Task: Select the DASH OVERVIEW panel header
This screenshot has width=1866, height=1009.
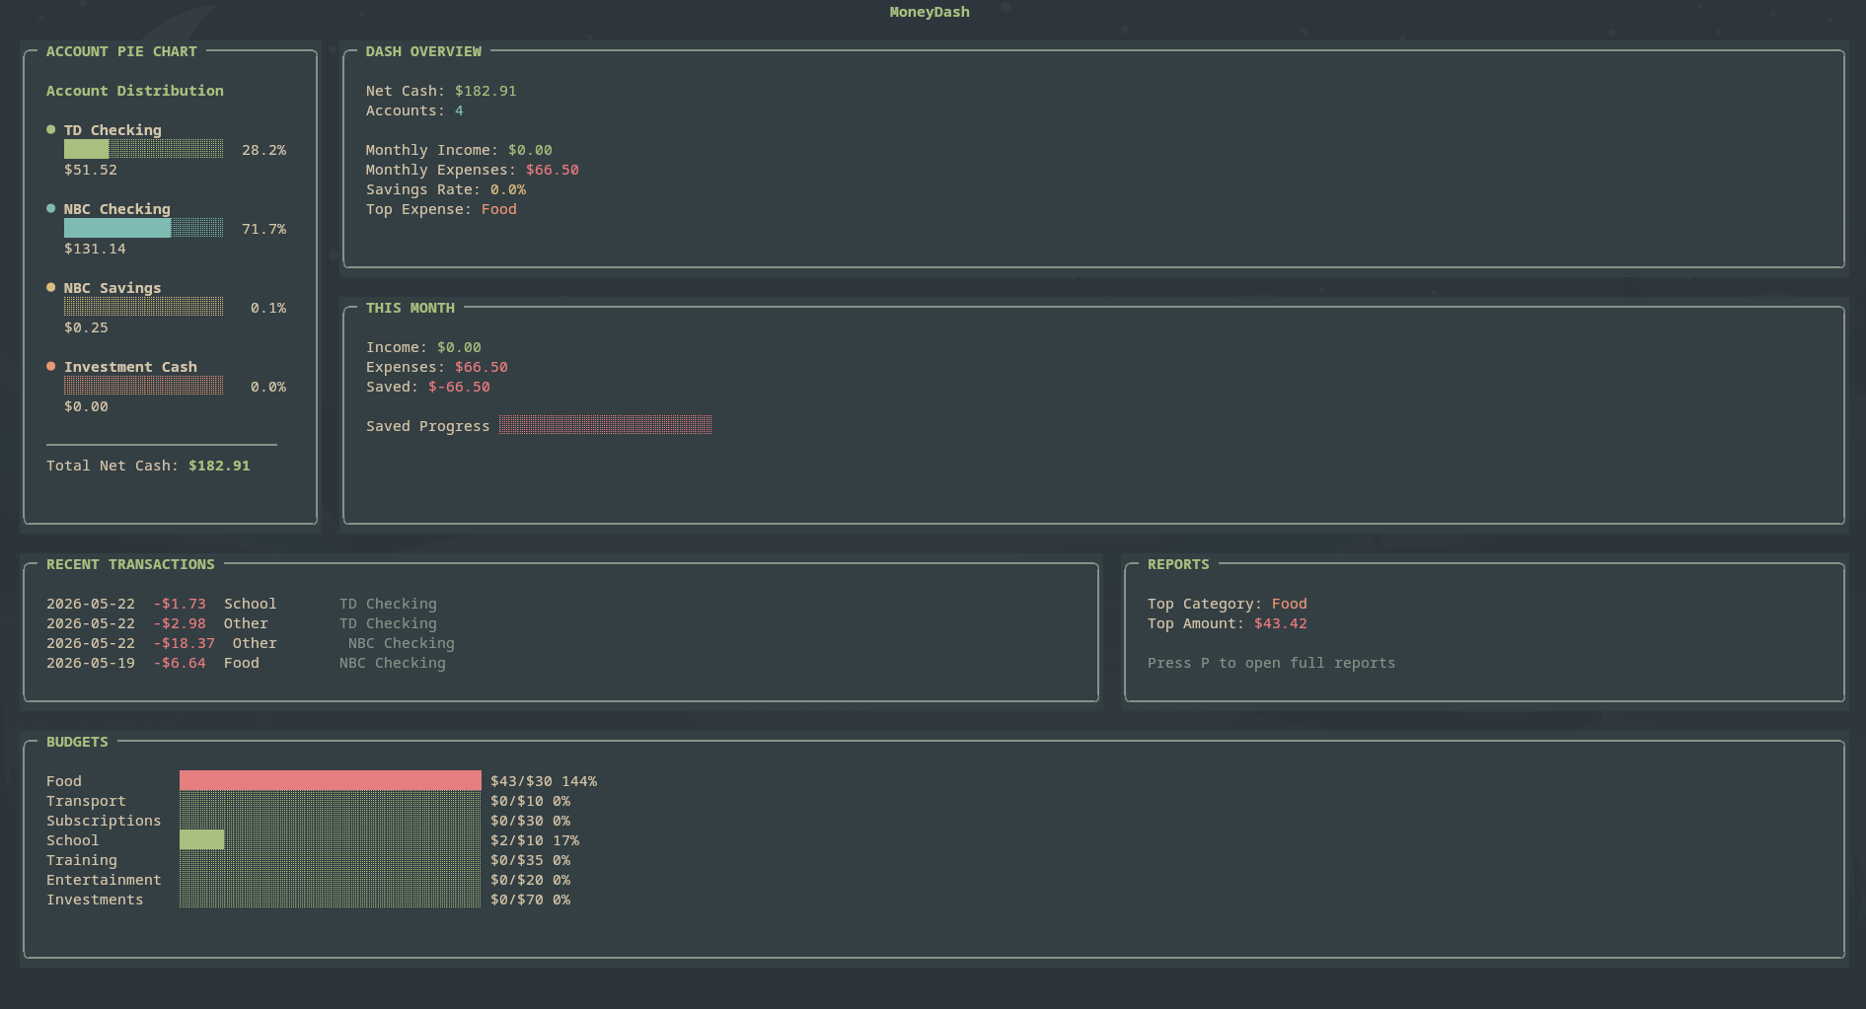Action: 423,51
